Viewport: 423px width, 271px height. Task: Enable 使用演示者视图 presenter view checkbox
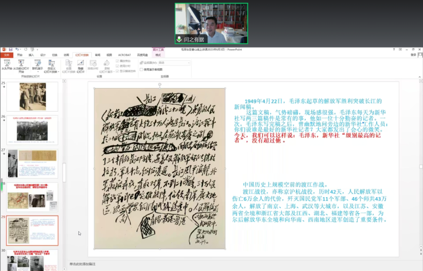click(141, 70)
